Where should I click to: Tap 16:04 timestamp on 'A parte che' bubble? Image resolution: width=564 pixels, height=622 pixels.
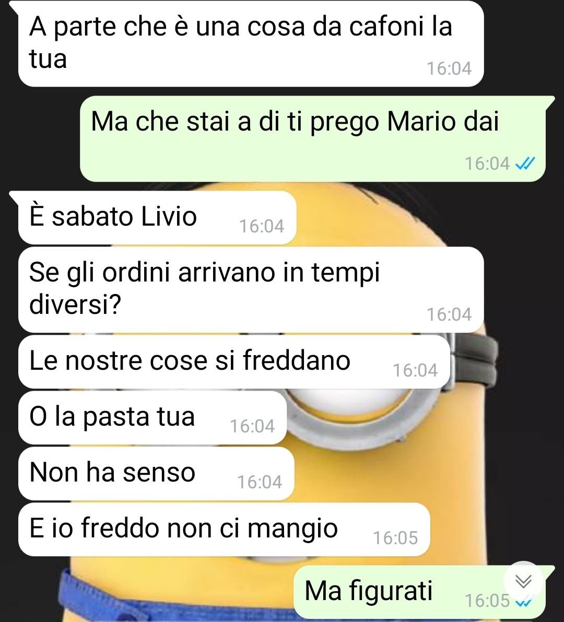pyautogui.click(x=449, y=68)
